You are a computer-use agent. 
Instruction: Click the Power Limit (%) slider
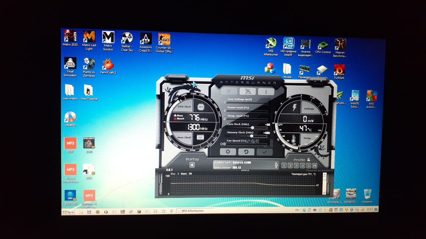[246, 111]
